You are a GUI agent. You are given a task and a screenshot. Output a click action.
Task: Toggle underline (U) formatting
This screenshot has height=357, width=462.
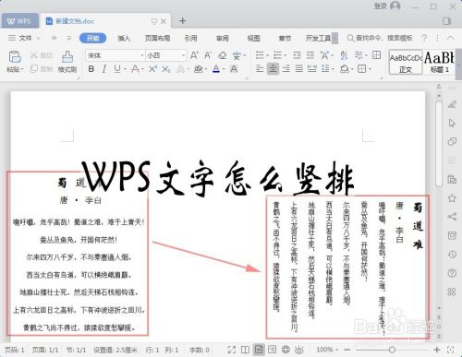pyautogui.click(x=117, y=68)
